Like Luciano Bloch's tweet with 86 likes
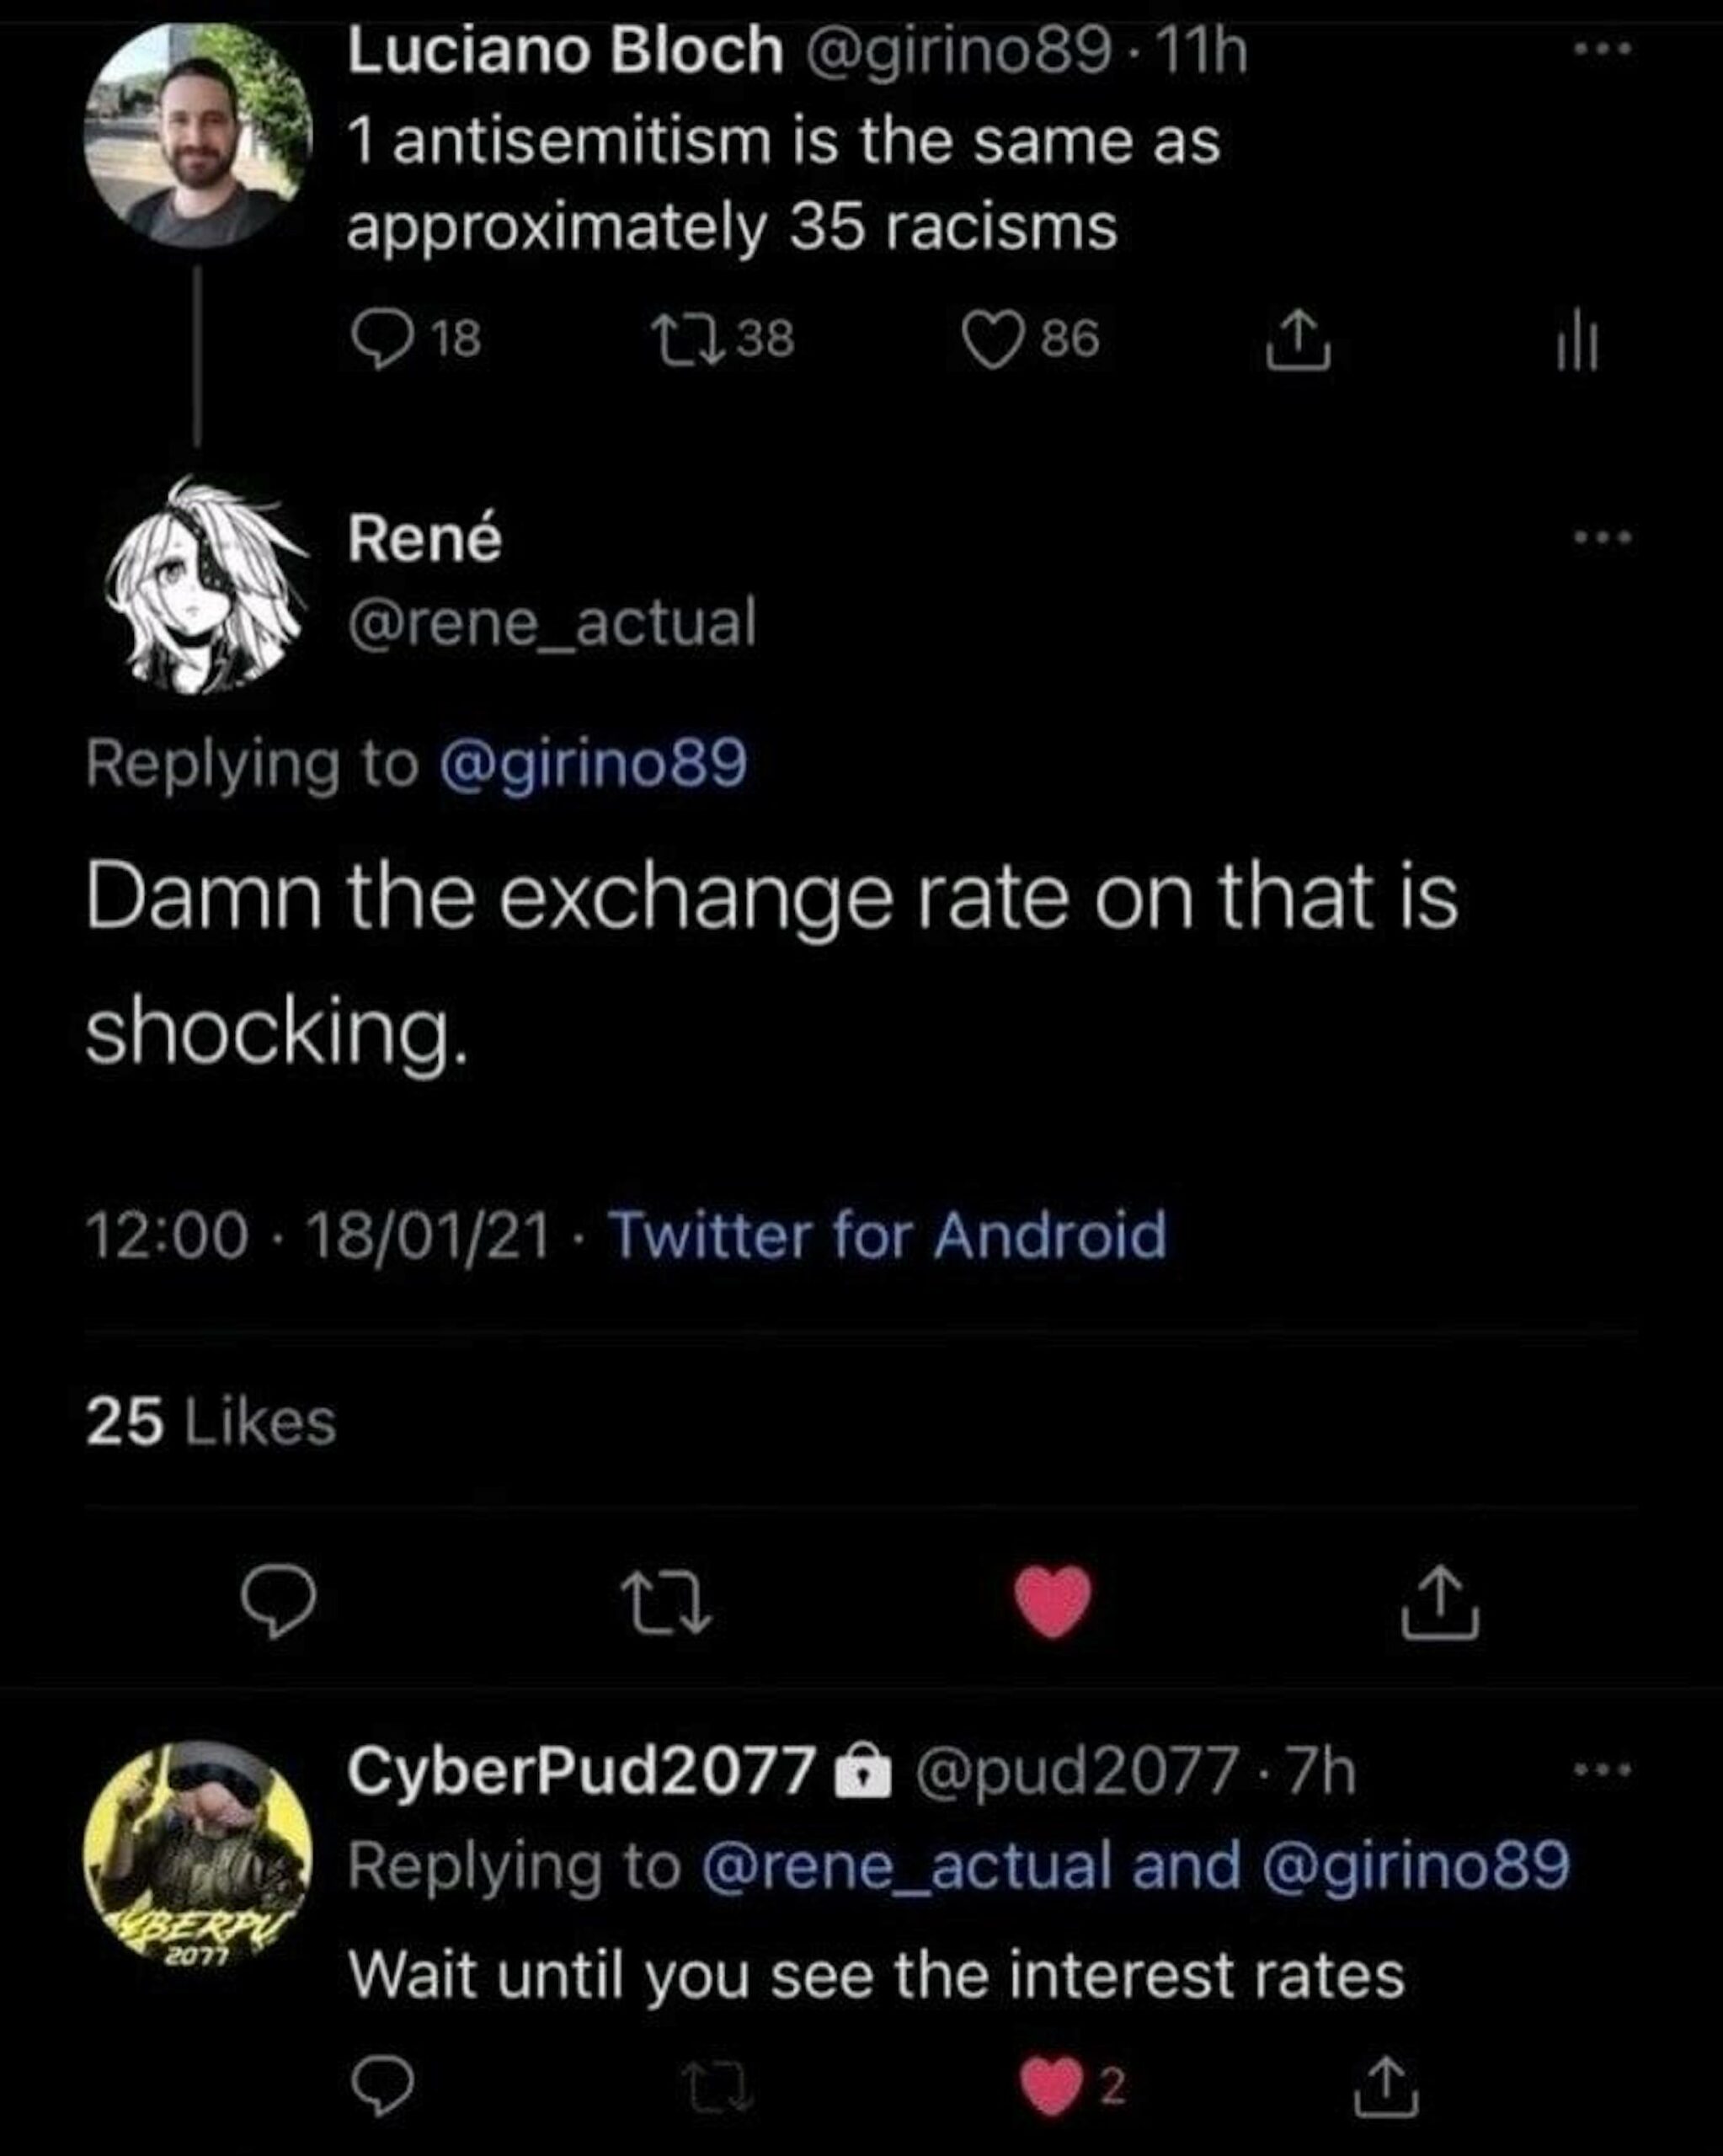Screen dimensions: 1723x2156 [x=992, y=340]
